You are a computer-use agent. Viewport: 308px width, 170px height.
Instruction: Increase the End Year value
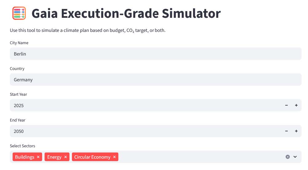296,131
